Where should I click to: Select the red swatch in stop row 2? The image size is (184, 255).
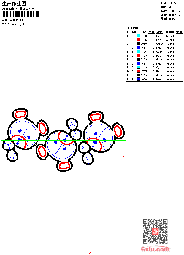(138, 39)
